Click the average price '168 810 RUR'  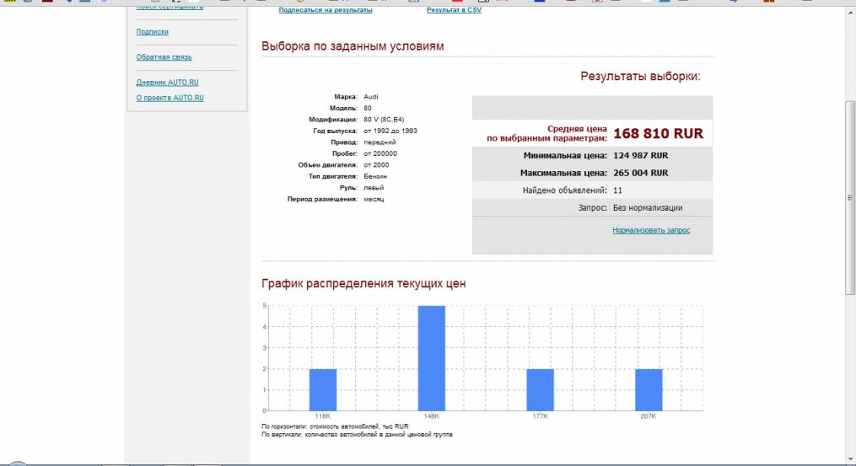(659, 134)
